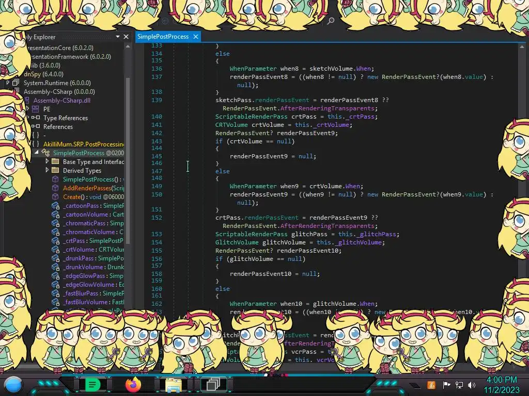Go to GlitchVolume type on line 154

point(237,242)
